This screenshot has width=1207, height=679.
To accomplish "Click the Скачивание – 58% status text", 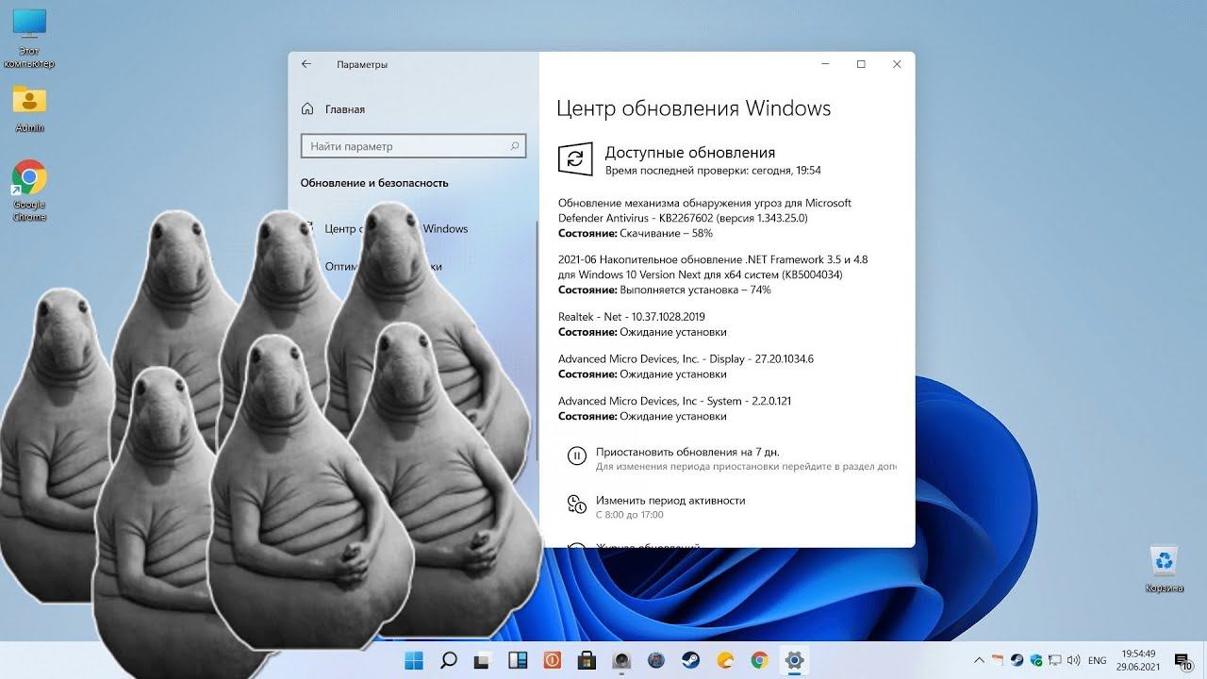I will [666, 233].
